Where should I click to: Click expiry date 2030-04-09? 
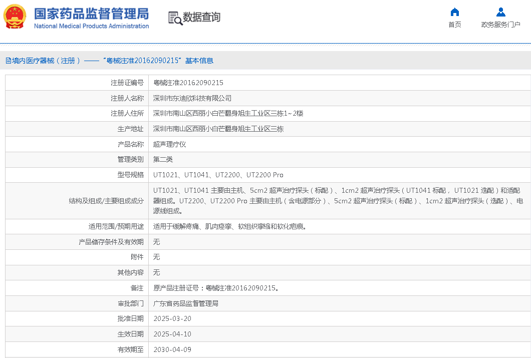click(172, 349)
